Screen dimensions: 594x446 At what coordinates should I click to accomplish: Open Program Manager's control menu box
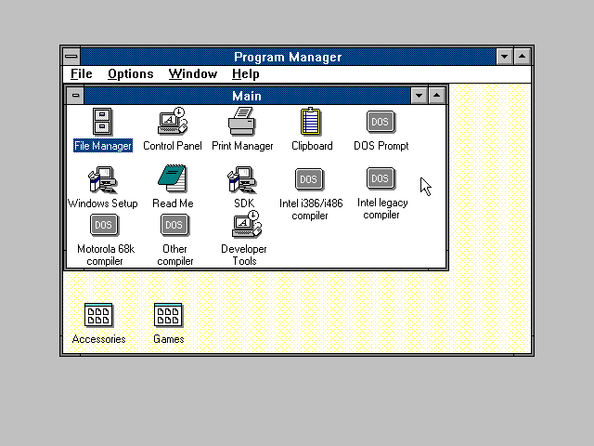click(71, 57)
